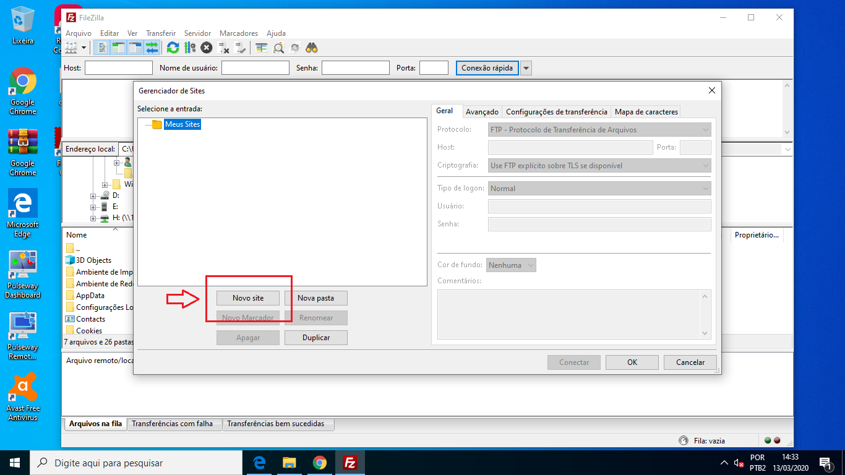Open the Windows Start menu

point(15,463)
